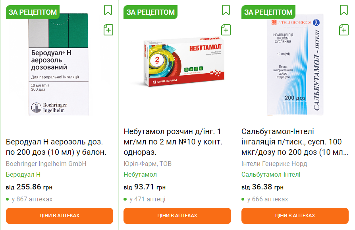Click manufacturer Boehringer Ingelheim GmbH text
The image size is (355, 230).
(x=46, y=164)
